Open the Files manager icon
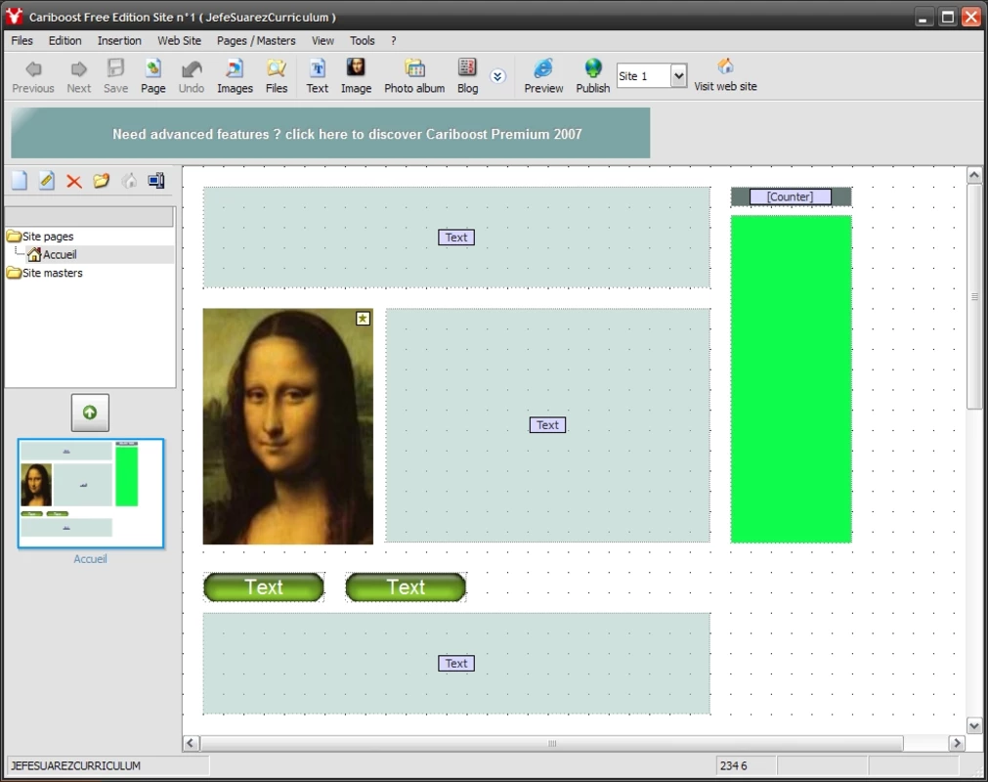The width and height of the screenshot is (988, 782). pos(277,75)
